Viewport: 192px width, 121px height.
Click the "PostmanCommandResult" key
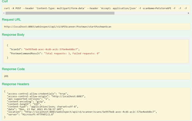25,53
